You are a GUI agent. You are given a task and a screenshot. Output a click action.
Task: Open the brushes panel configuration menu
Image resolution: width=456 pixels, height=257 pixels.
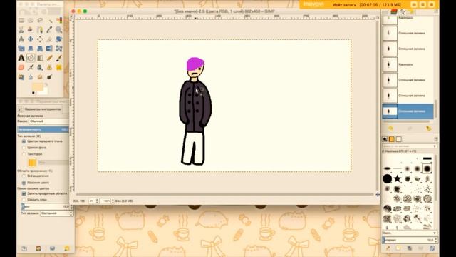tap(436, 139)
